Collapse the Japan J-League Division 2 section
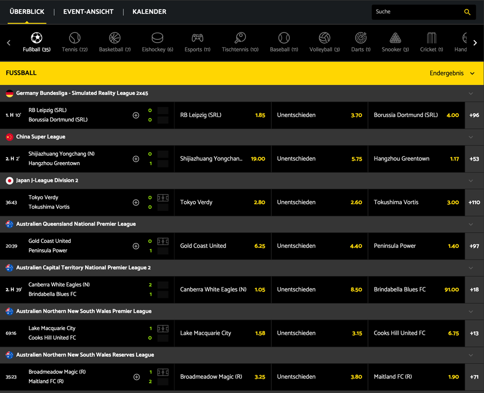Viewport: 484px width, 393px height. tap(470, 181)
